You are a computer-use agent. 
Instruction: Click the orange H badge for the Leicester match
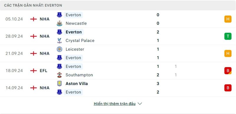pyautogui.click(x=228, y=53)
